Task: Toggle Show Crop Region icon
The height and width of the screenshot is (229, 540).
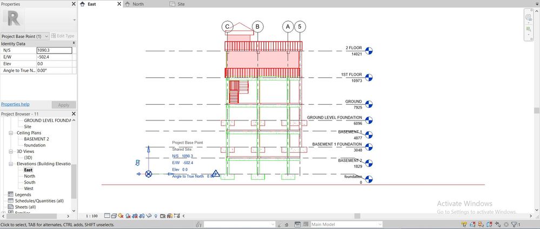Action: click(142, 216)
